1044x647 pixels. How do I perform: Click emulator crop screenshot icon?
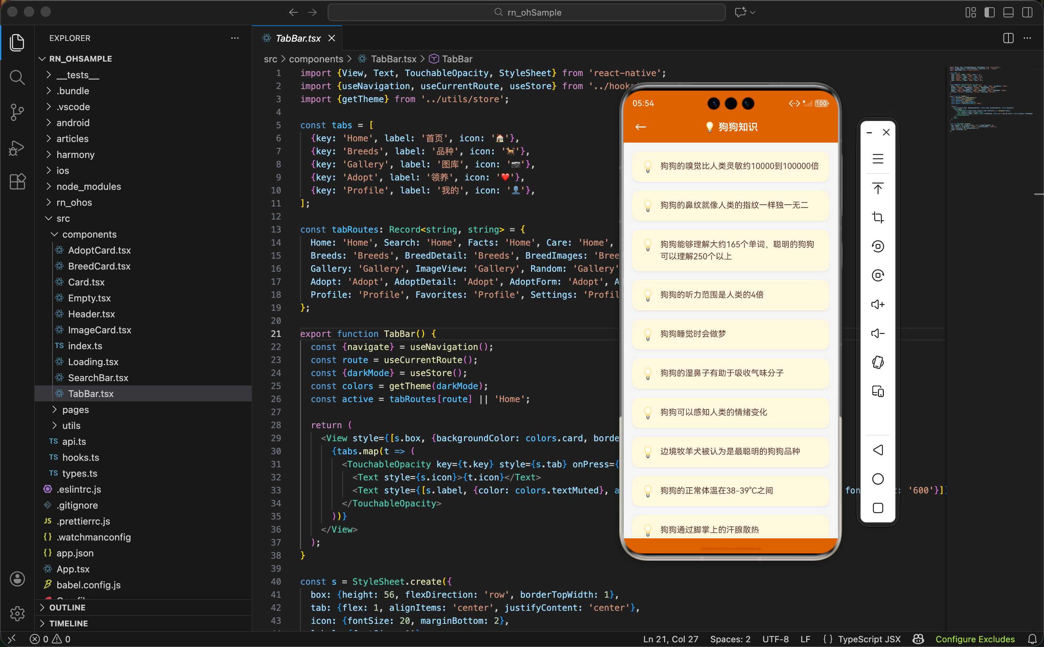(x=877, y=217)
